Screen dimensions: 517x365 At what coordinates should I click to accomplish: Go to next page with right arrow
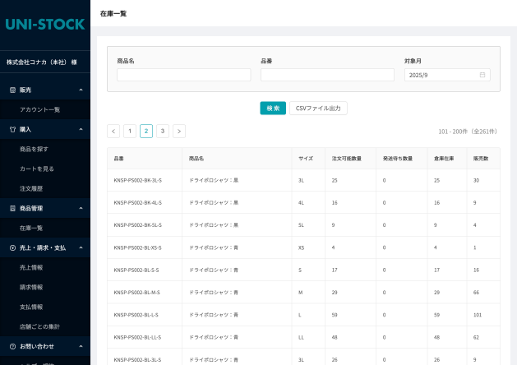click(179, 131)
